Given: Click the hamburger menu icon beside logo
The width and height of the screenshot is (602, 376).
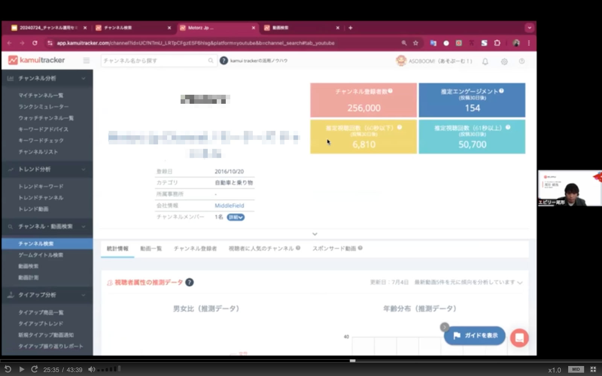Looking at the screenshot, I should [86, 61].
